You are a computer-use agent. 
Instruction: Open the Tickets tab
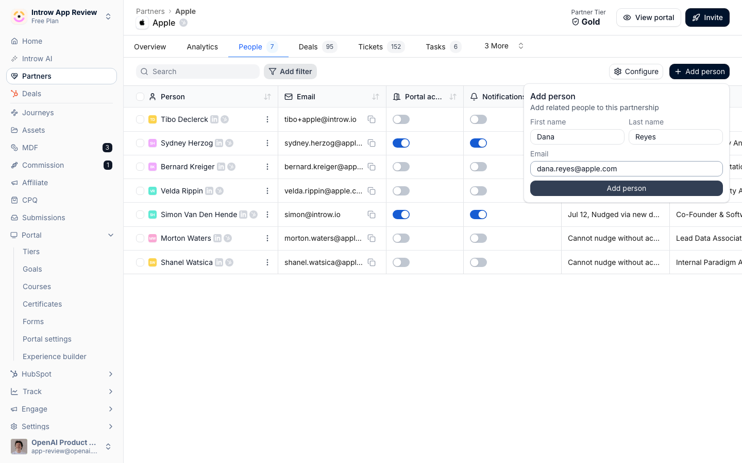tap(381, 47)
